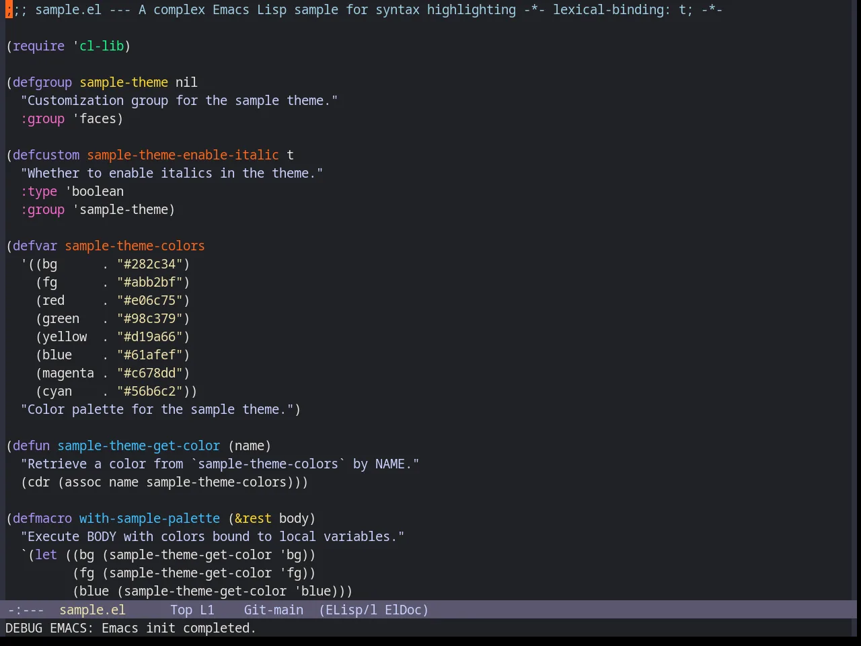The width and height of the screenshot is (861, 646).
Task: Click the docstring "Color palette for the sample theme."
Action: (157, 409)
